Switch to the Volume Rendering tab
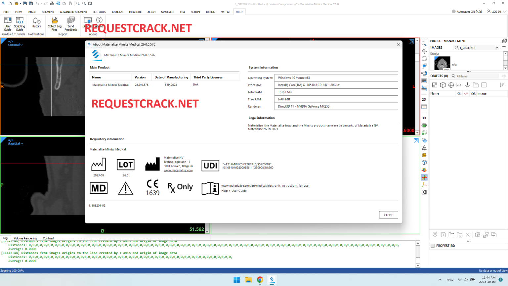508x286 pixels. [25, 238]
